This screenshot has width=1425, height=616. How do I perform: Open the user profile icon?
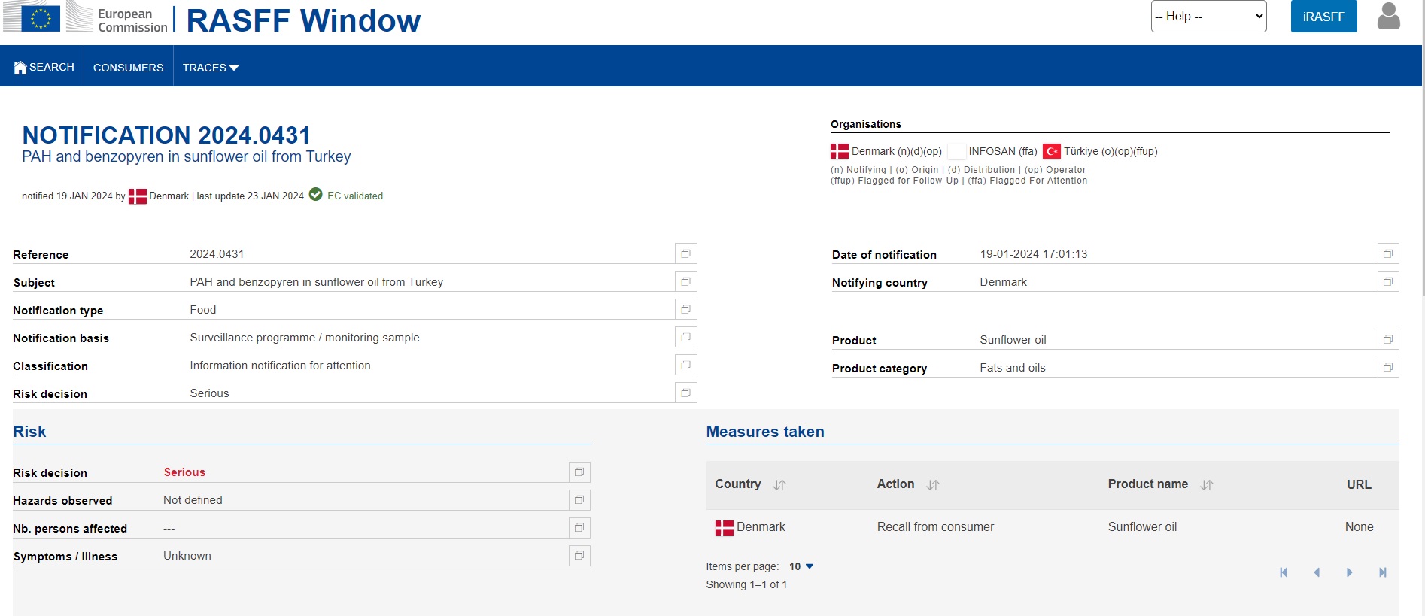(1389, 16)
